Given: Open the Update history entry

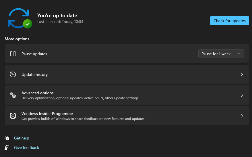Looking at the screenshot, I should point(34,74).
